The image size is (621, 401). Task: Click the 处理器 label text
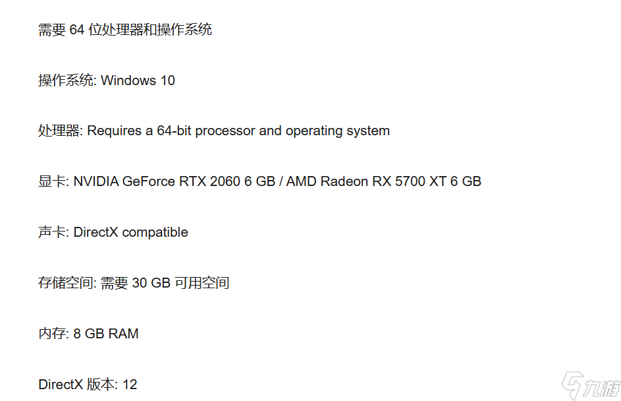click(x=59, y=131)
